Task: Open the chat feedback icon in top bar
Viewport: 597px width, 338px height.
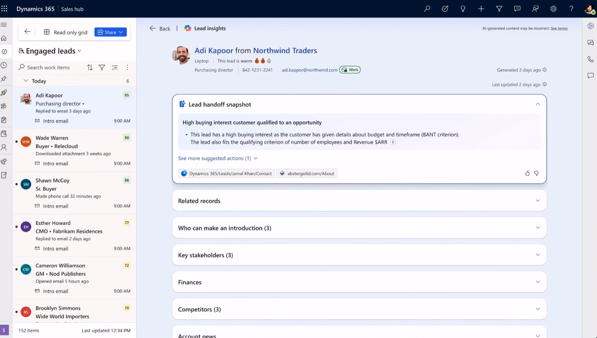Action: tap(517, 9)
